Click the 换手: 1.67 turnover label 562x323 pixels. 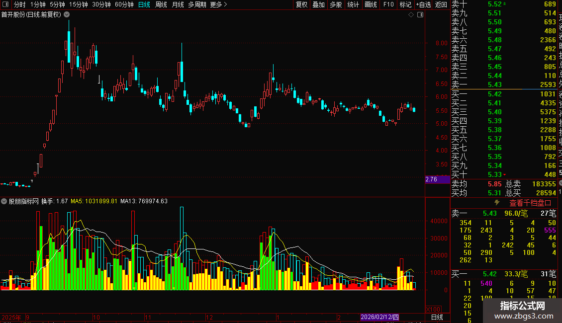(55, 201)
